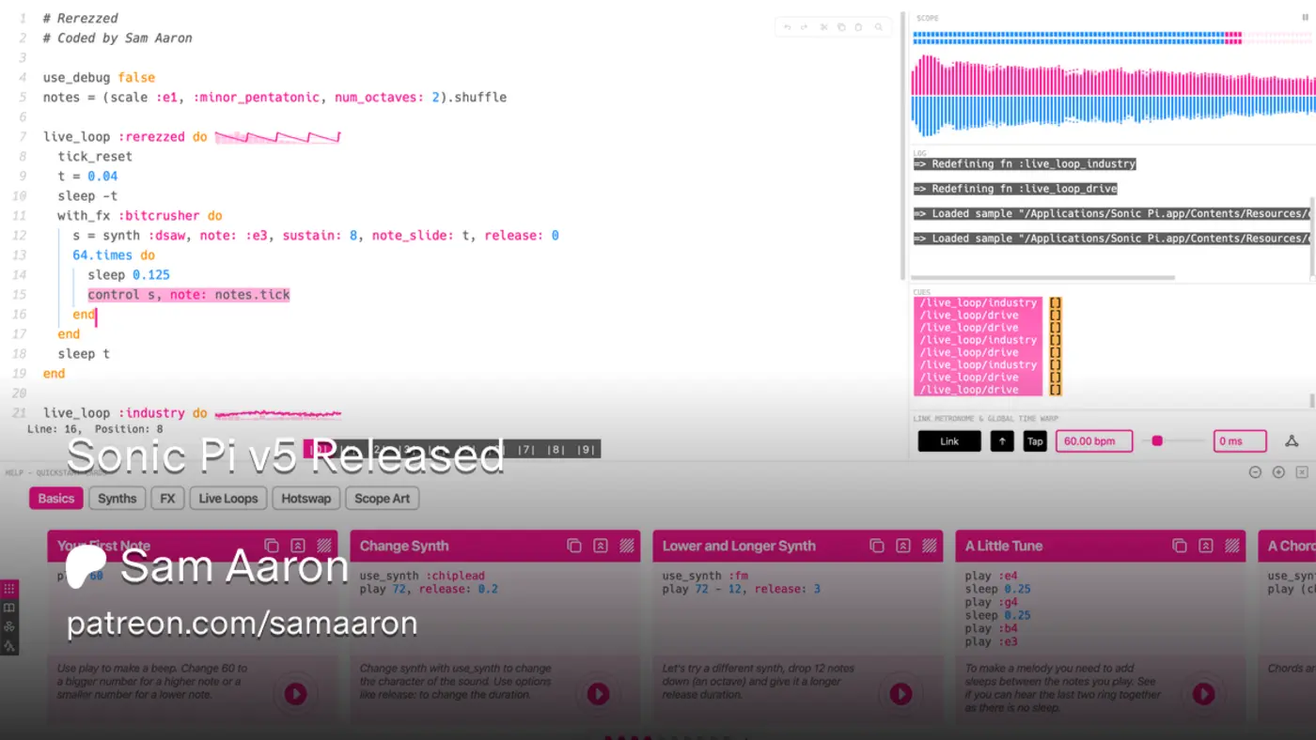Play the A Little Tune example
Viewport: 1316px width, 740px height.
click(x=1203, y=694)
